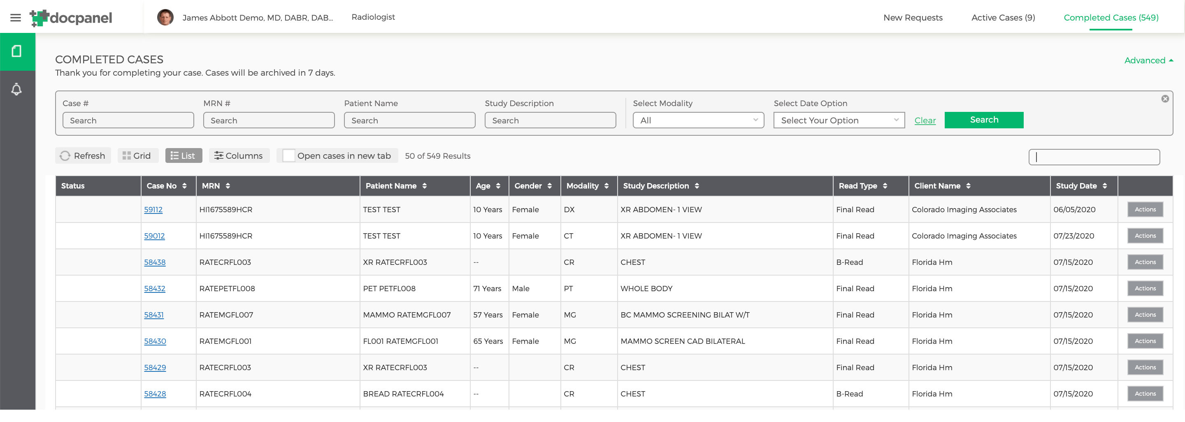Switch to Grid view

tap(137, 156)
